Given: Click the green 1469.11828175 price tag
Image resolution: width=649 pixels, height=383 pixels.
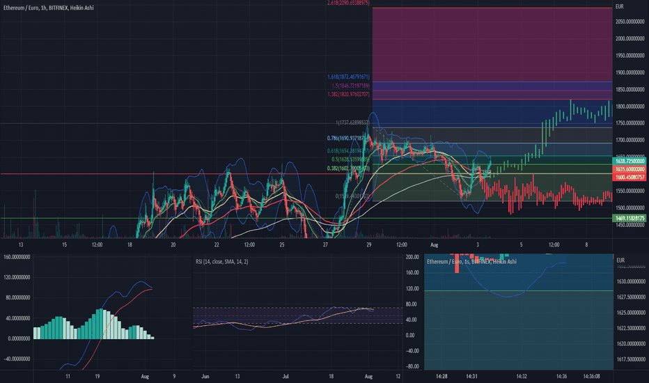Looking at the screenshot, I should coord(629,218).
